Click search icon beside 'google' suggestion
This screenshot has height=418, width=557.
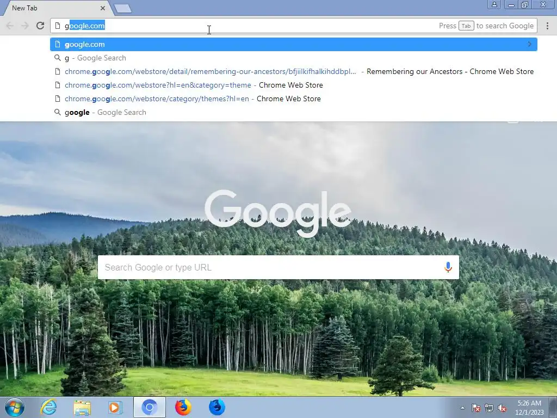pos(57,112)
